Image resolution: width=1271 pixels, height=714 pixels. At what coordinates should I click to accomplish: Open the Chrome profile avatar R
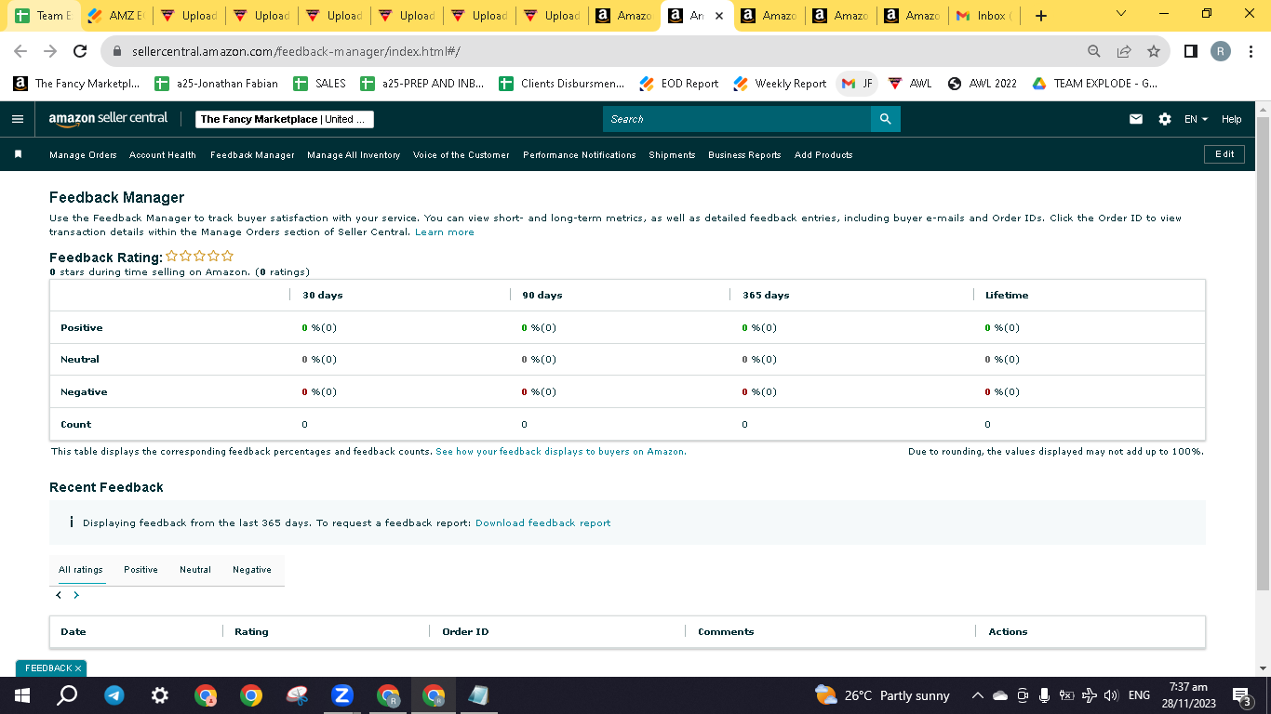pos(1221,51)
